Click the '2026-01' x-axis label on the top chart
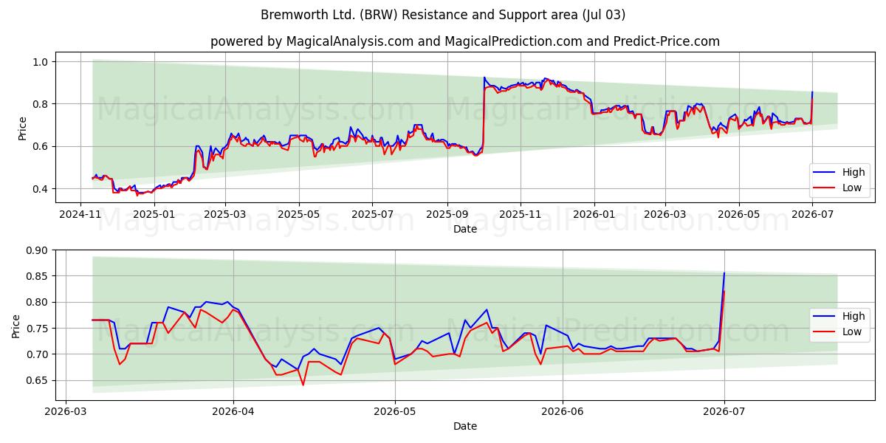 (594, 215)
